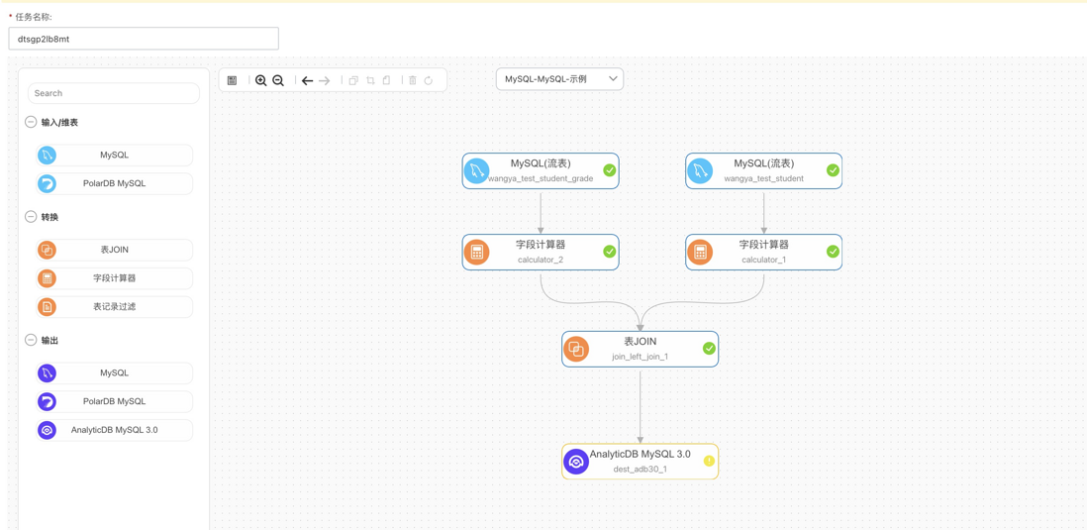The height and width of the screenshot is (530, 1087).
Task: Select the 表记录过滤 component
Action: (115, 307)
